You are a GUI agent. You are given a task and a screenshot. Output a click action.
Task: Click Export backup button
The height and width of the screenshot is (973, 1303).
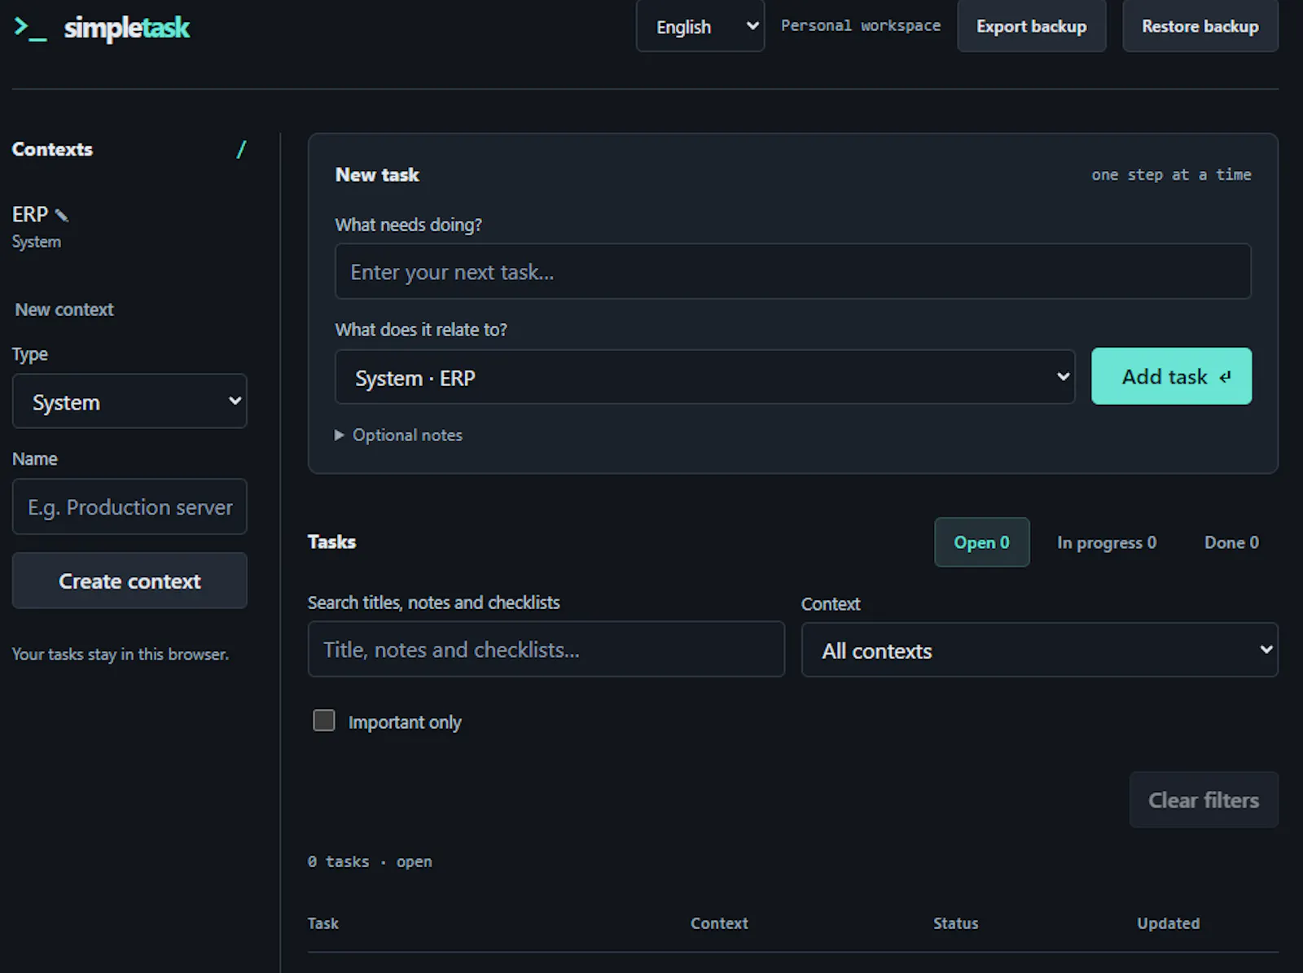click(1031, 27)
